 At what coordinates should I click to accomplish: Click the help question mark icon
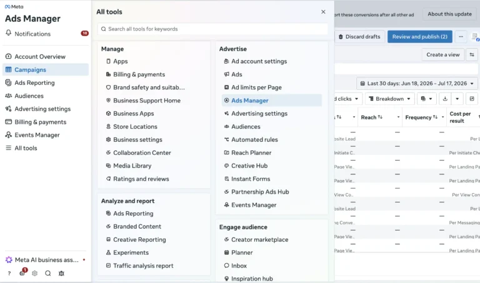[x=9, y=273]
